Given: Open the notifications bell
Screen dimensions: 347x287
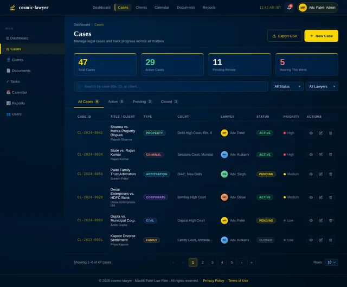Looking at the screenshot, I should pos(289,8).
